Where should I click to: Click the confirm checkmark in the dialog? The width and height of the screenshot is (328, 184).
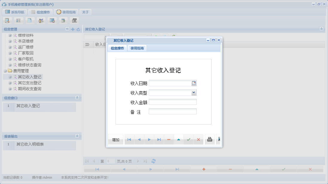pyautogui.click(x=188, y=139)
